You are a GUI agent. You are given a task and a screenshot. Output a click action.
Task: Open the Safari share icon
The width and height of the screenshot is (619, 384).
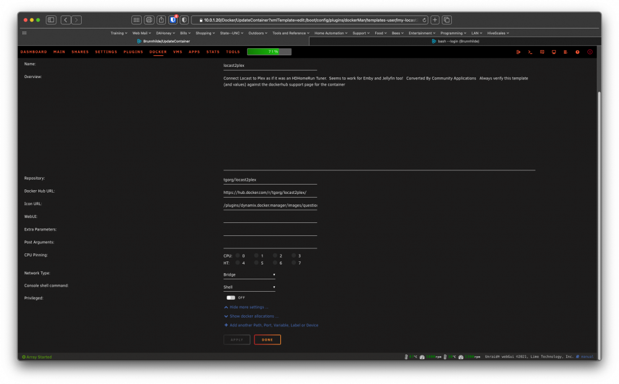(x=161, y=20)
